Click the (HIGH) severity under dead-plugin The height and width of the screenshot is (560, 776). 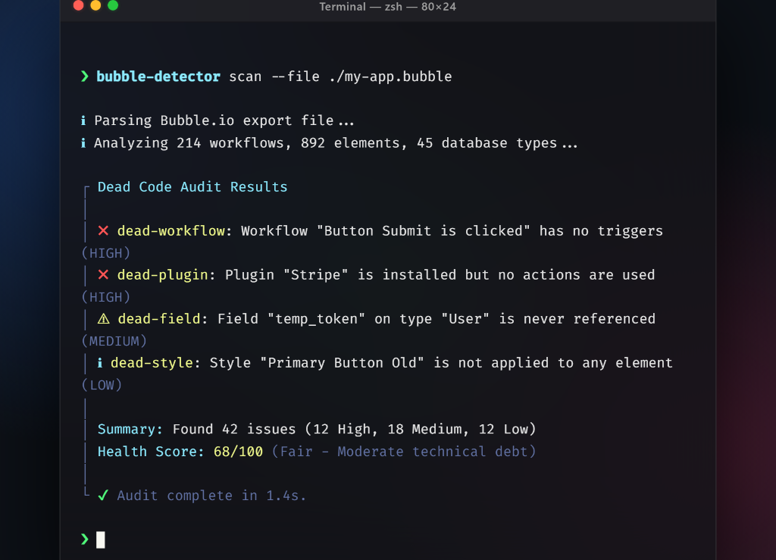(106, 297)
